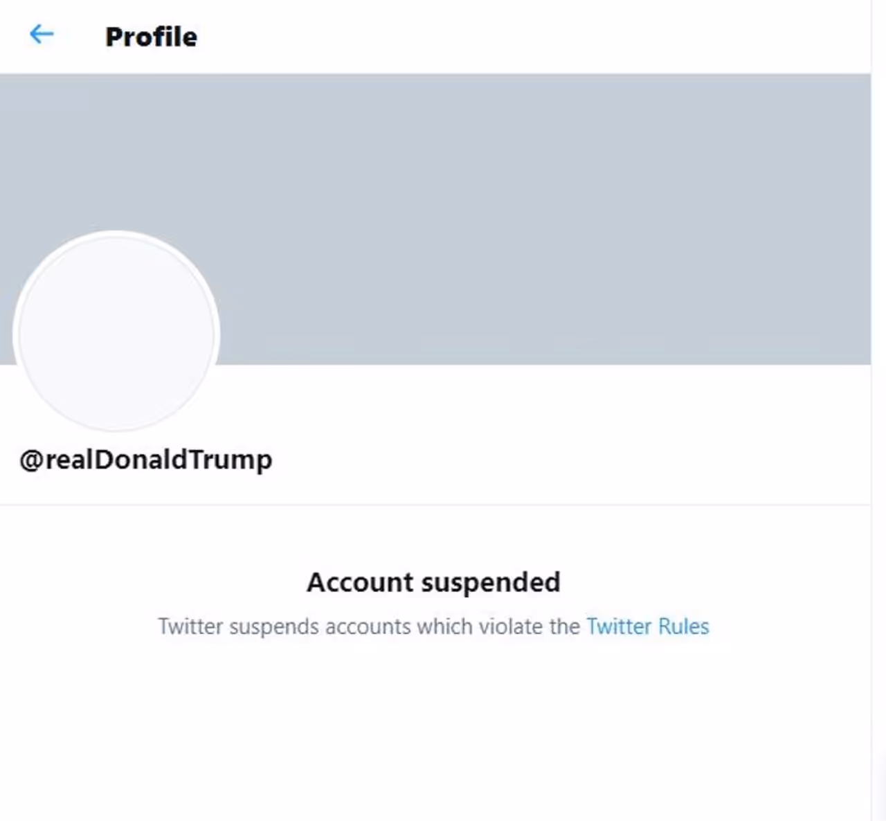Click empty header space right of Profile

pyautogui.click(x=519, y=37)
